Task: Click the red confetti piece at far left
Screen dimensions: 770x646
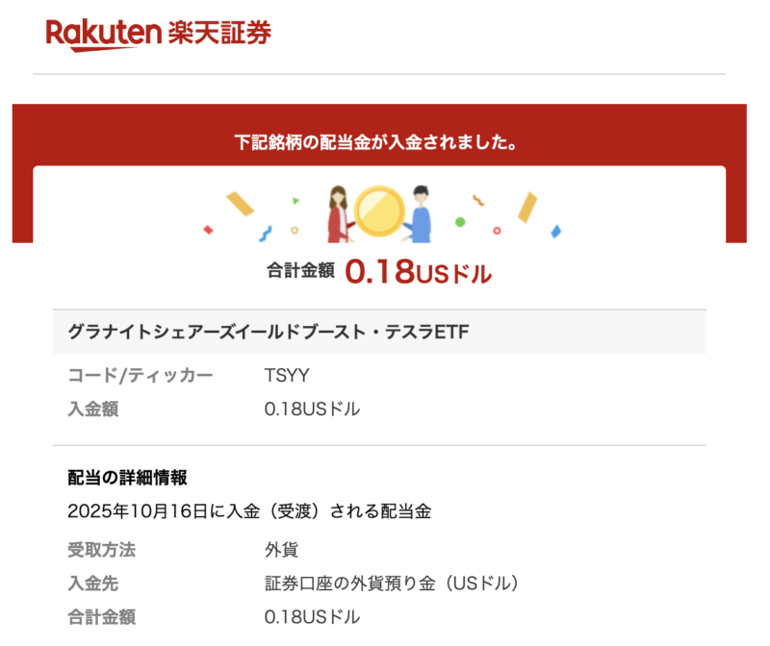Action: click(x=208, y=230)
